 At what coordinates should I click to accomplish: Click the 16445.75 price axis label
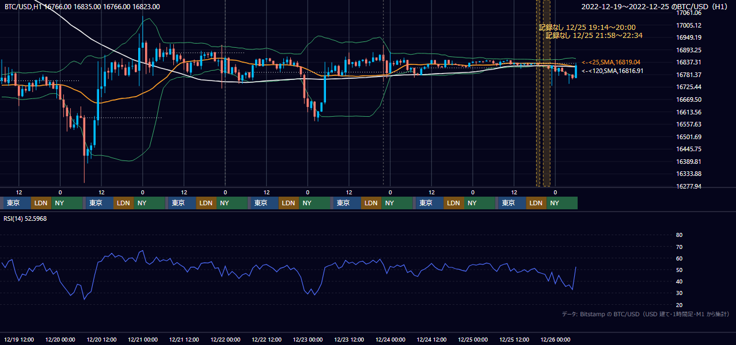click(688, 149)
